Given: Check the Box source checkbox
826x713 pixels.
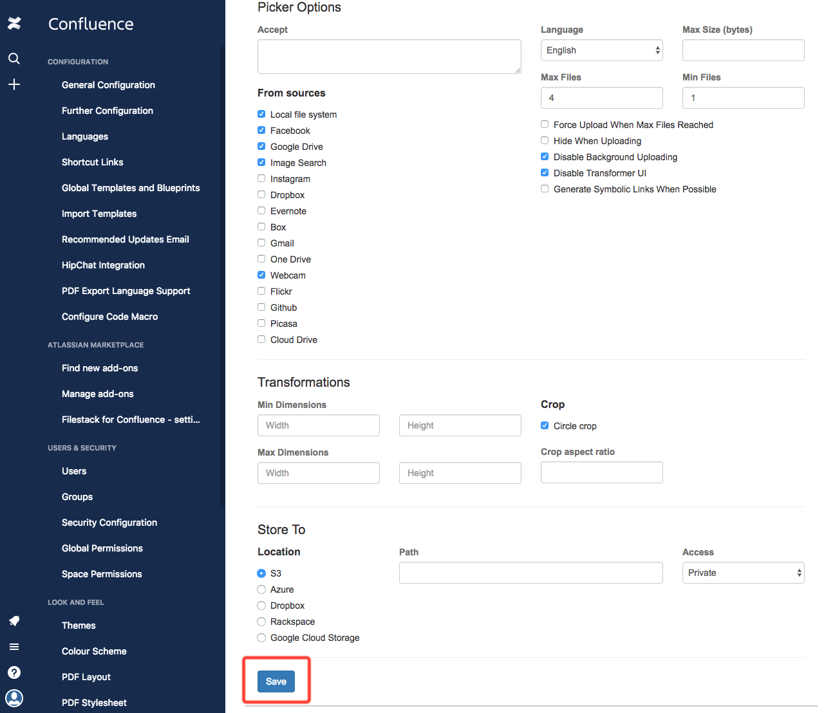Looking at the screenshot, I should (x=261, y=227).
